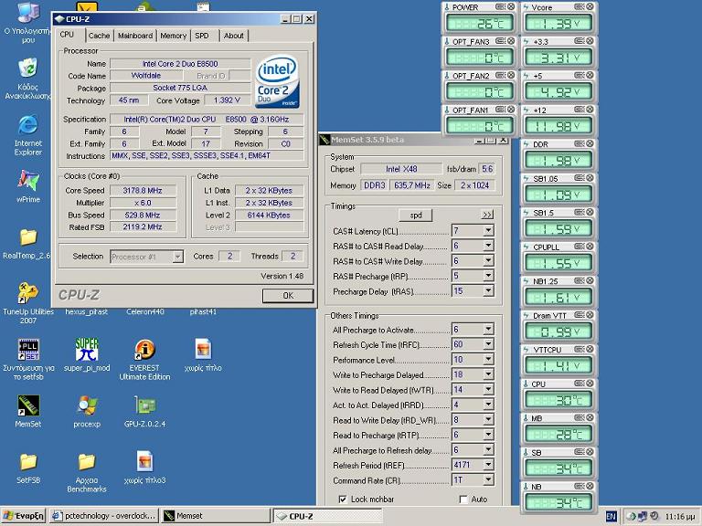The image size is (702, 526).
Task: Open the CPU tab in CPU-Z
Action: coord(67,35)
